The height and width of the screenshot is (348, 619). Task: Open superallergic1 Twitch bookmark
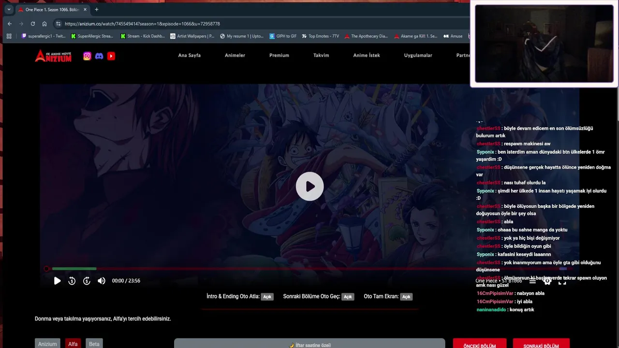tap(44, 36)
